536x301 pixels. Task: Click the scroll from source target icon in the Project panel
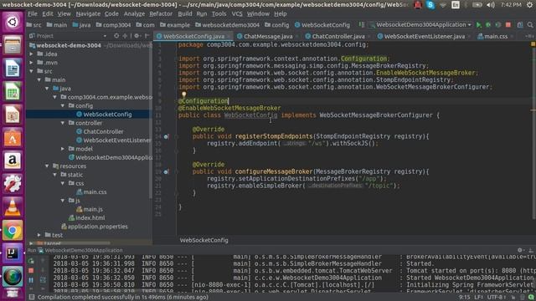click(x=116, y=36)
